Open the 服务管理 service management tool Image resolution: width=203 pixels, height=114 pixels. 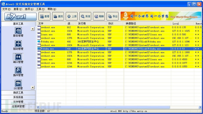pyautogui.click(x=18, y=32)
